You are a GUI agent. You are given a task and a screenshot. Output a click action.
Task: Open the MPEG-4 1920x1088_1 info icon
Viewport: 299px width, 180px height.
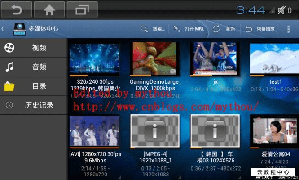(154, 131)
